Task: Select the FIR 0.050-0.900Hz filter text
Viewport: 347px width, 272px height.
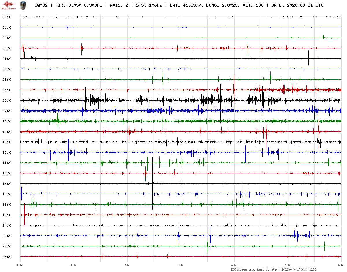Action: click(x=79, y=5)
